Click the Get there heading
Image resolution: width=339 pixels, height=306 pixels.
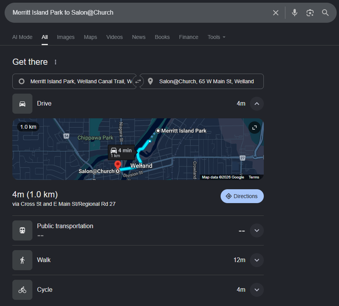30,62
